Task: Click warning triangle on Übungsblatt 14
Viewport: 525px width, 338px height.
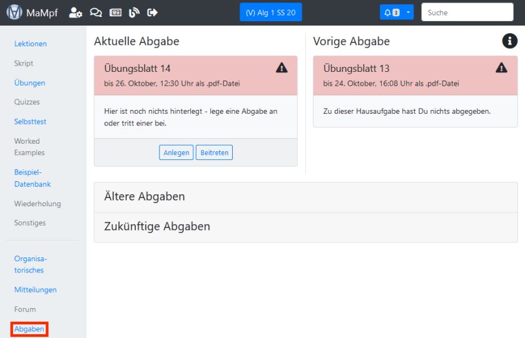Action: tap(282, 67)
